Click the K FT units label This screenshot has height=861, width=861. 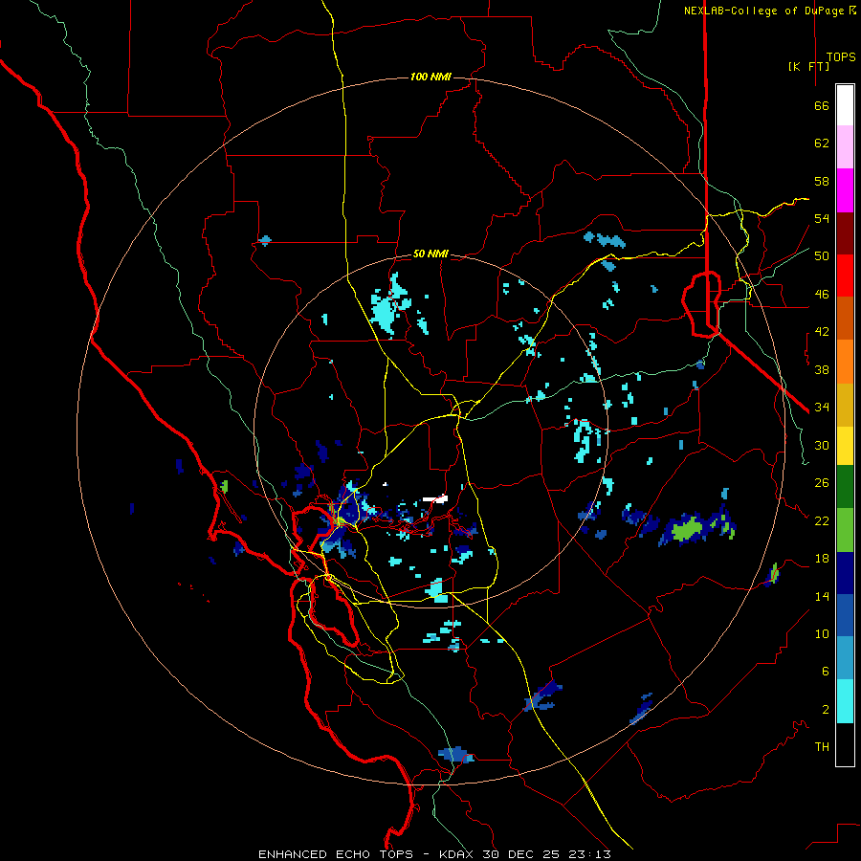click(x=808, y=66)
